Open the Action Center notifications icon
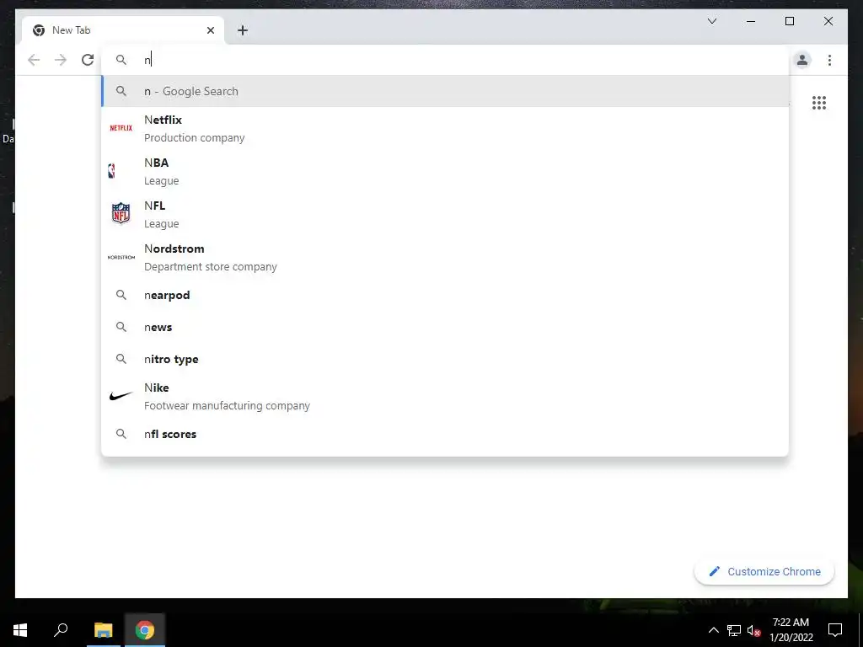Image resolution: width=863 pixels, height=647 pixels. [835, 630]
